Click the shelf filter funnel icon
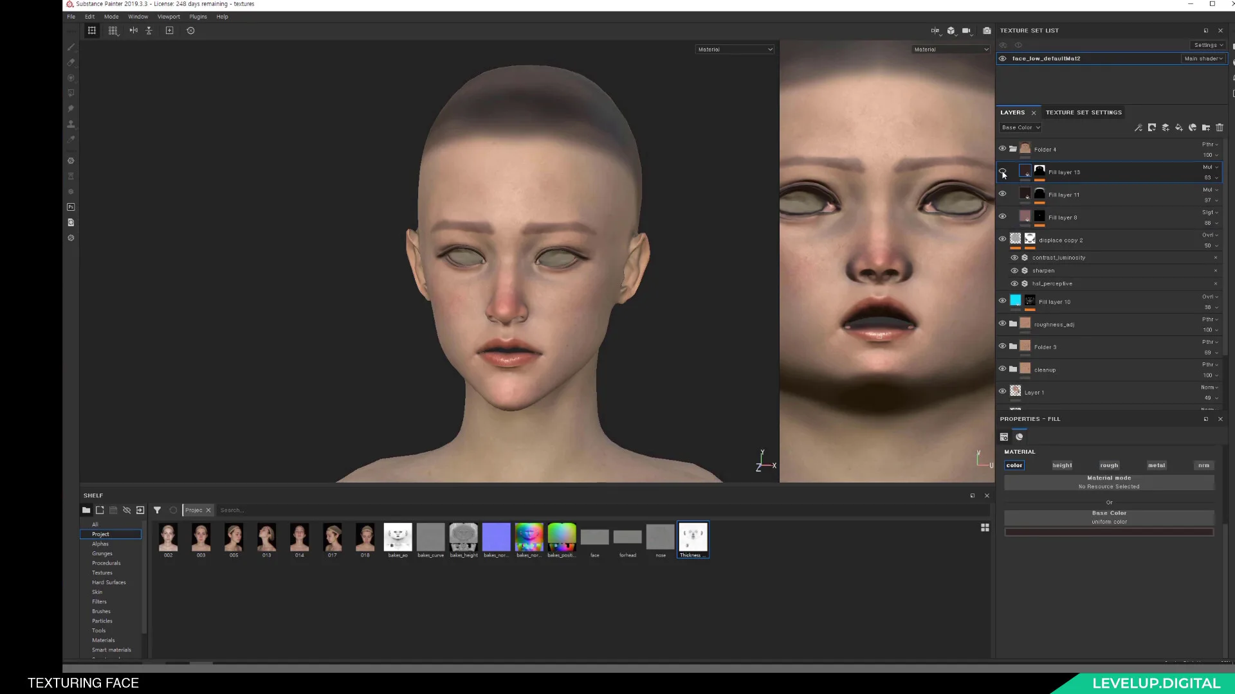1235x694 pixels. [157, 510]
